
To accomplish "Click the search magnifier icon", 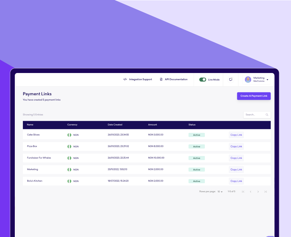I will pos(267,115).
